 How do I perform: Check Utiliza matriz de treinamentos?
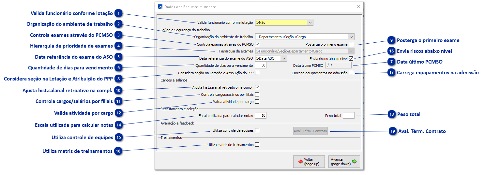(257, 145)
